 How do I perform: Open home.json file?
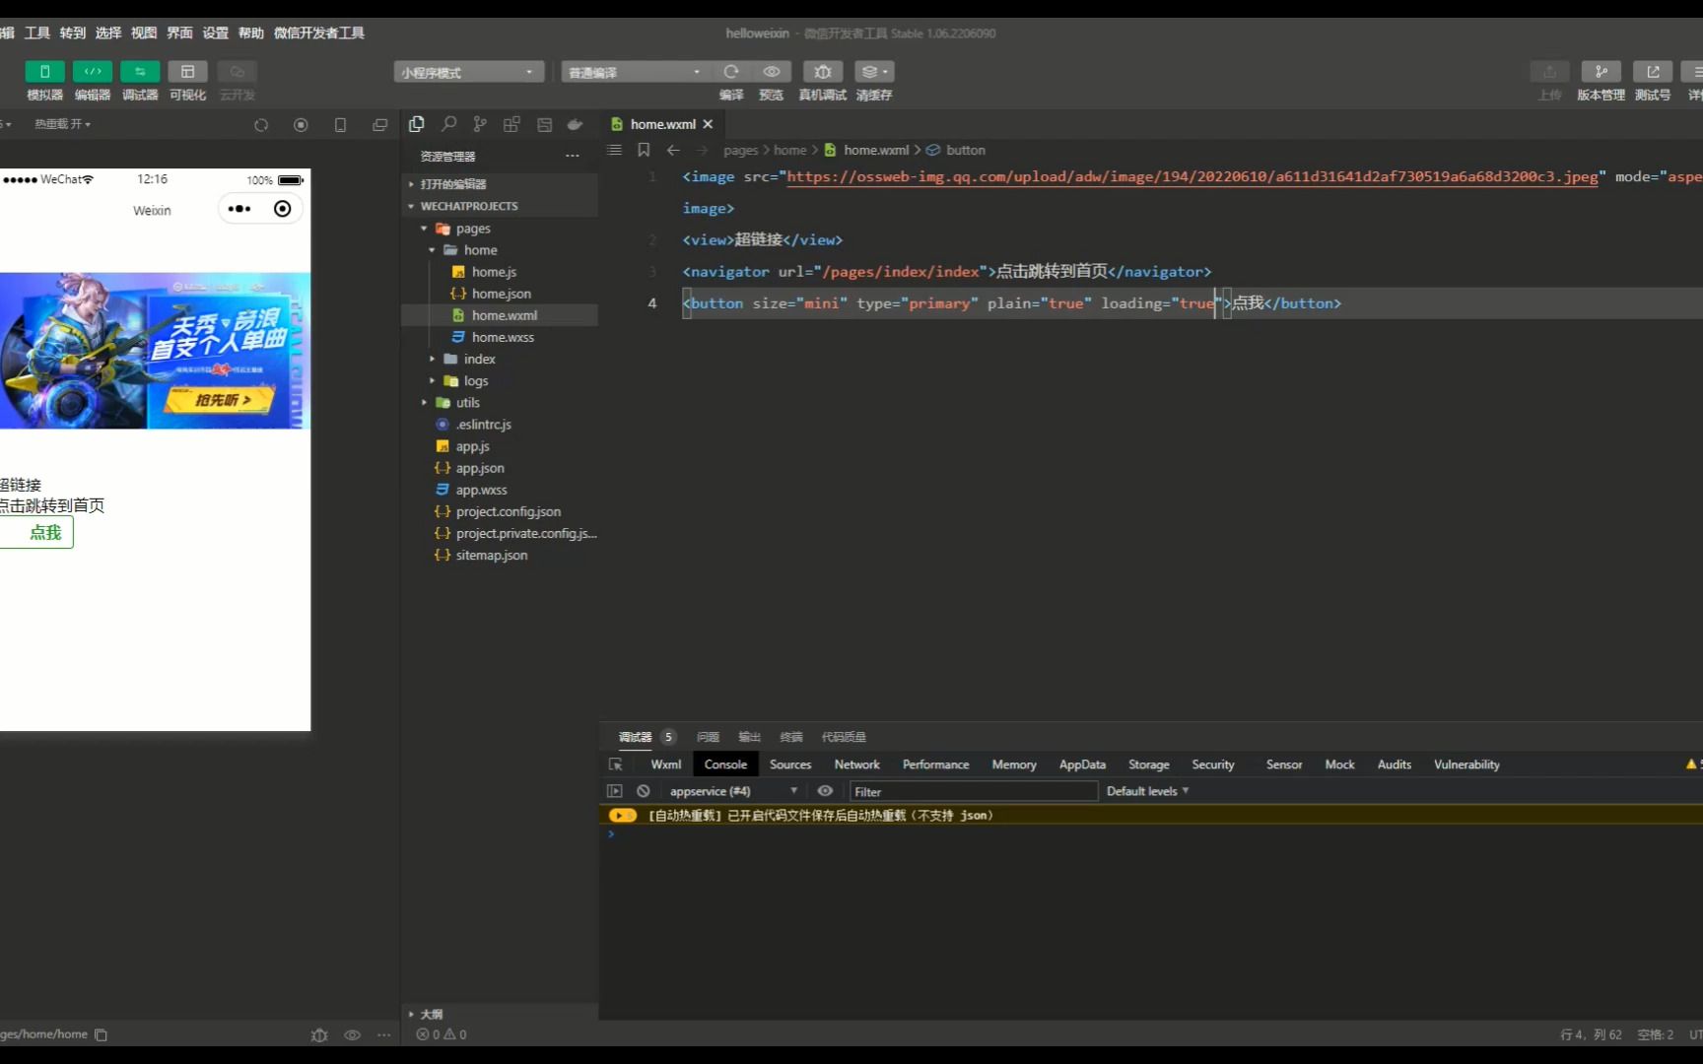500,294
